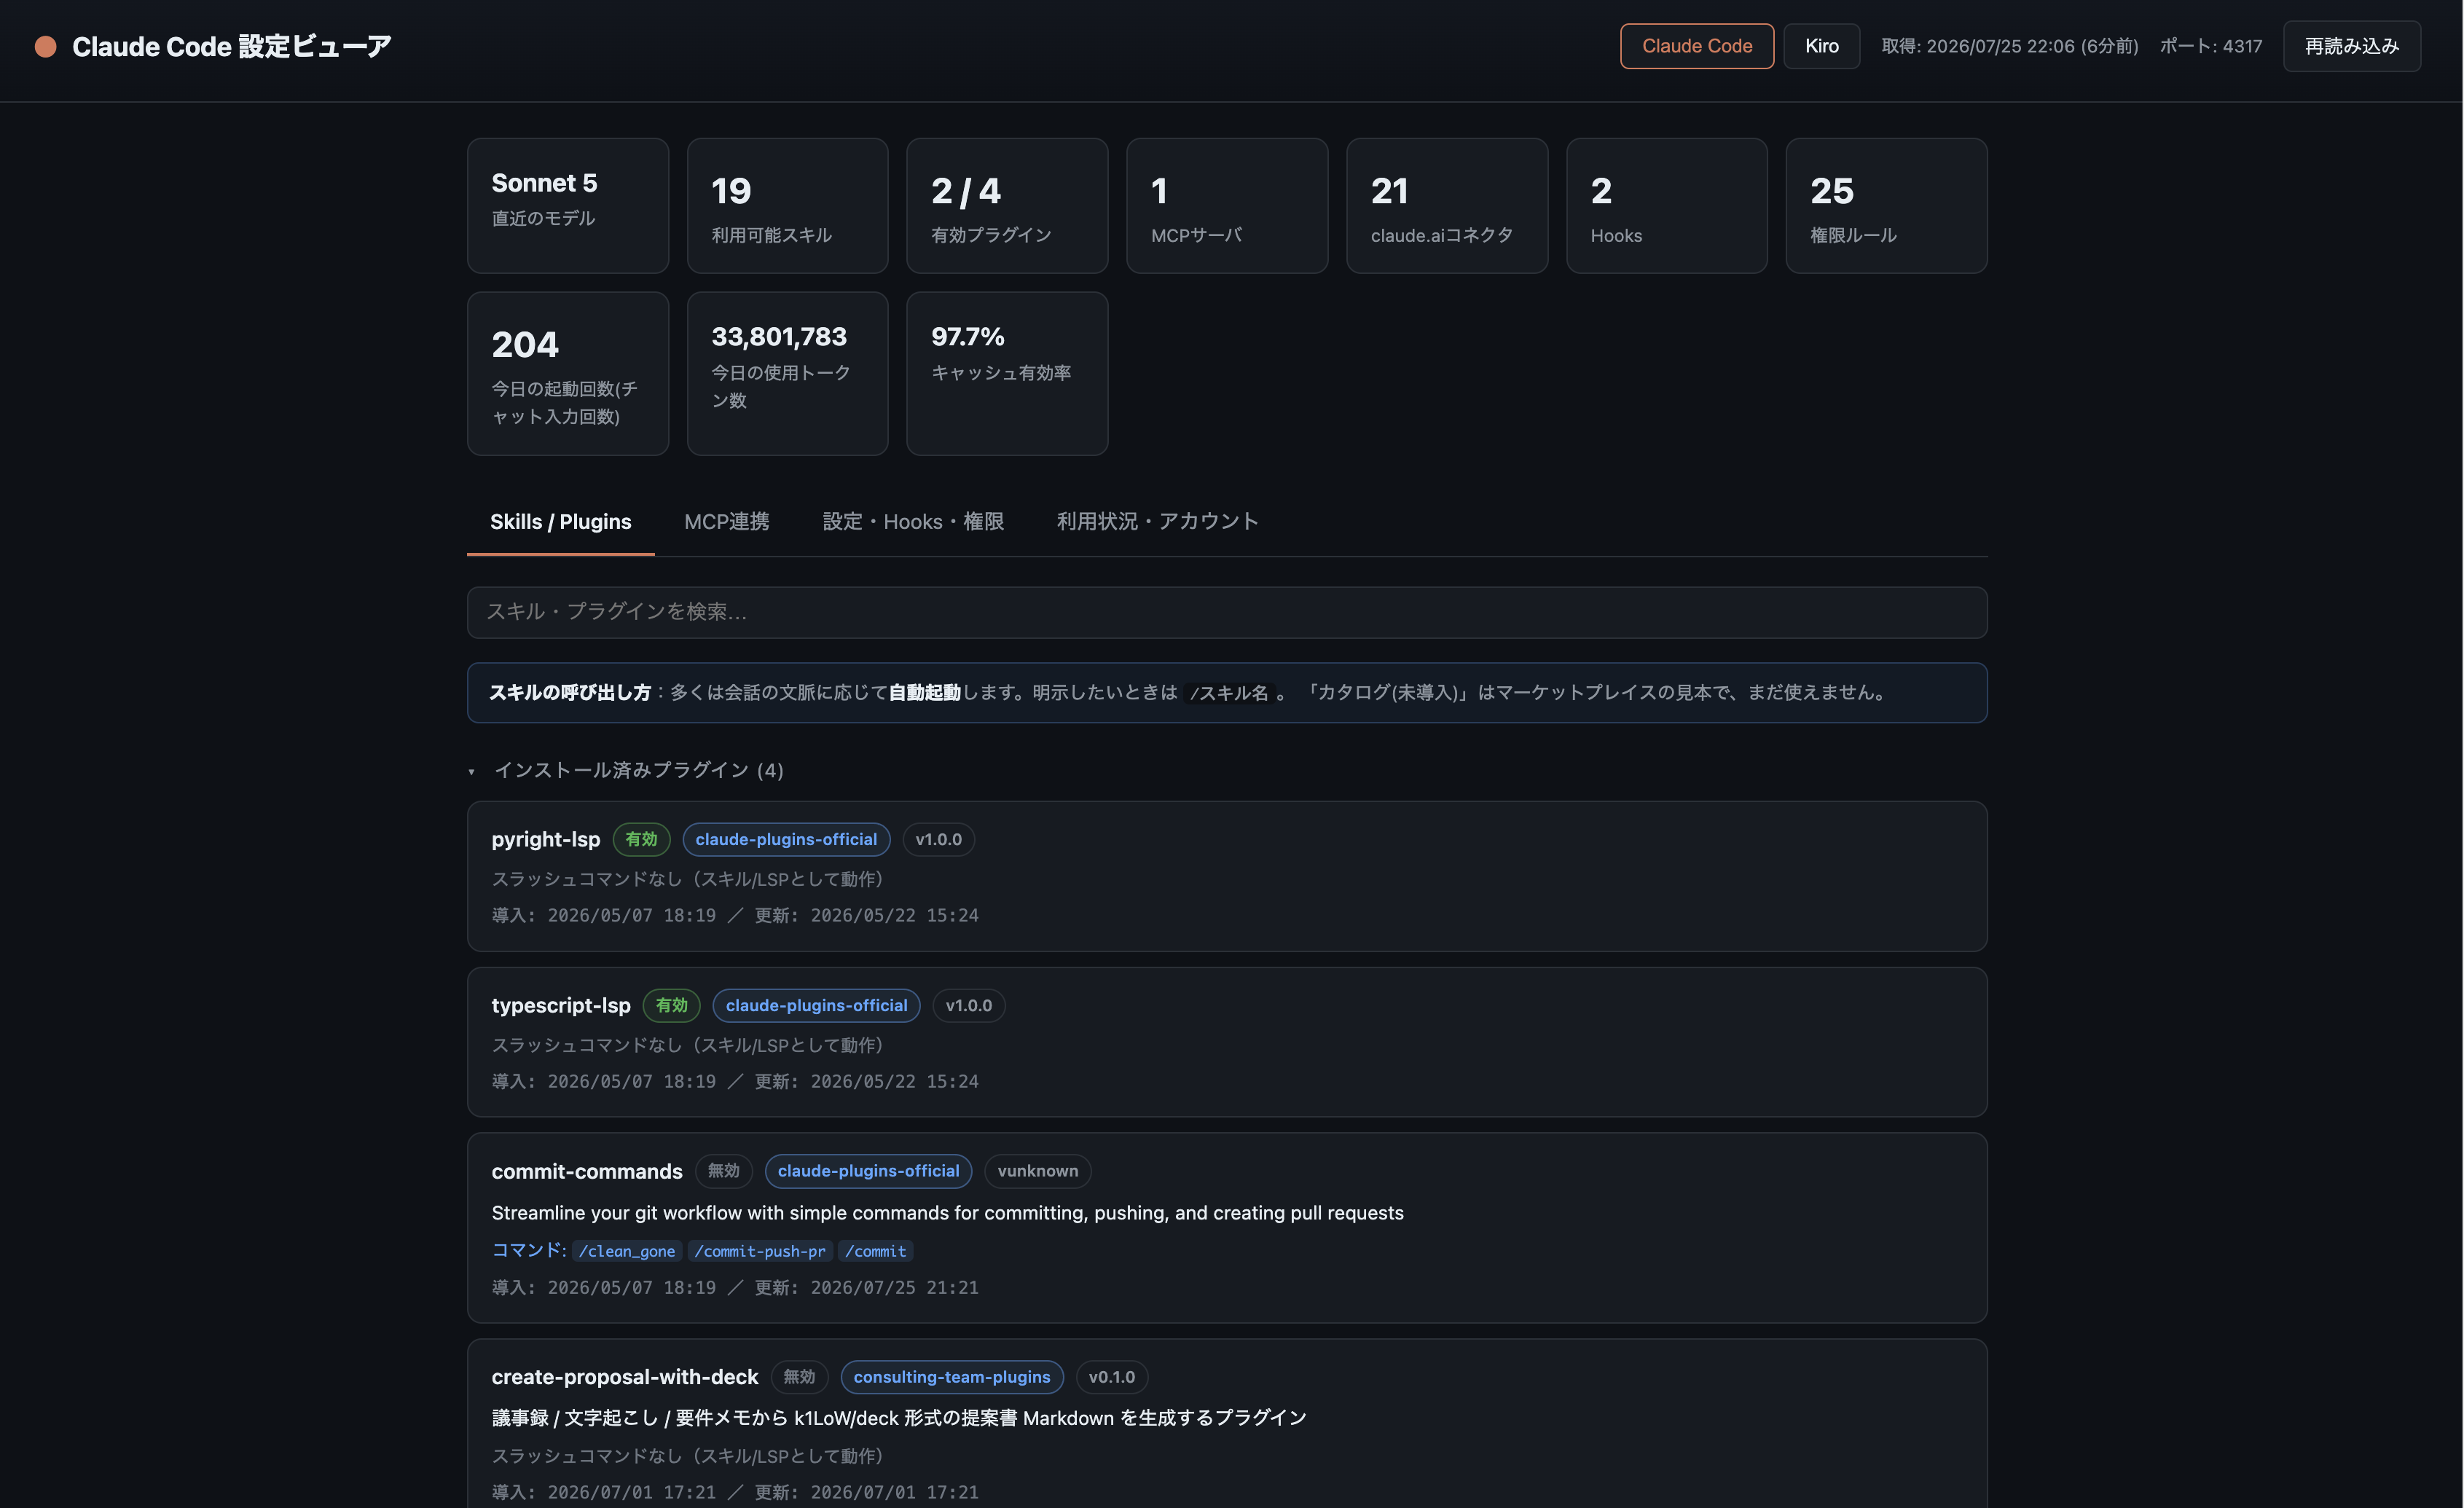Click the create-proposal-with-deck plugin name

click(x=624, y=1377)
